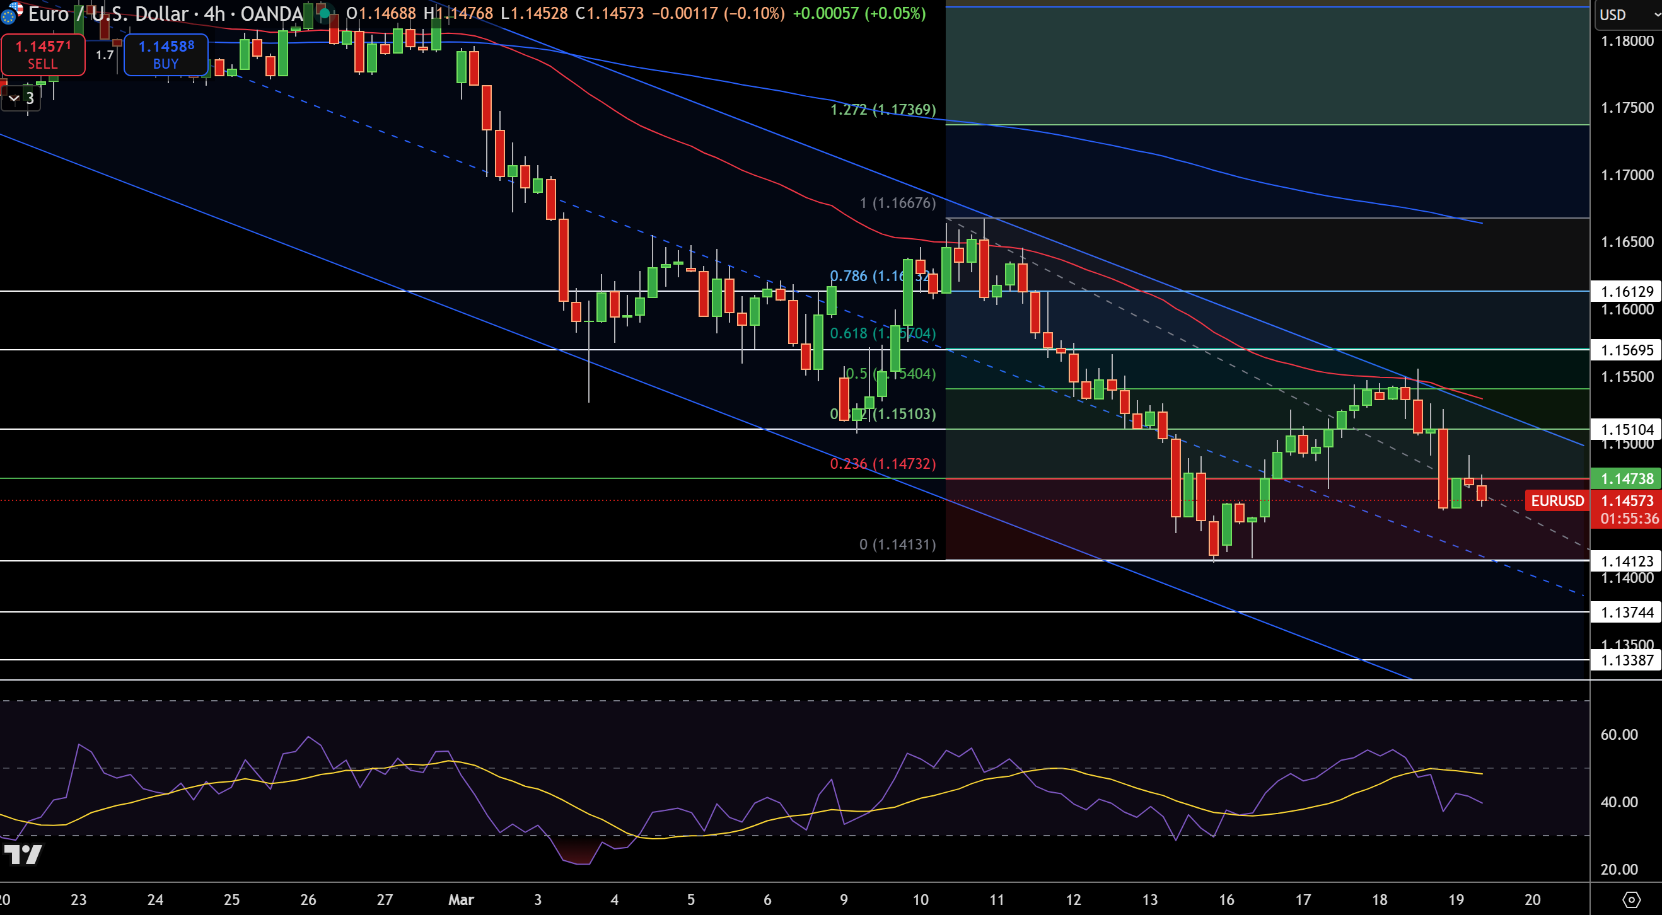The height and width of the screenshot is (915, 1662).
Task: Click the Fibonacci 0.5 level label
Action: pyautogui.click(x=890, y=373)
